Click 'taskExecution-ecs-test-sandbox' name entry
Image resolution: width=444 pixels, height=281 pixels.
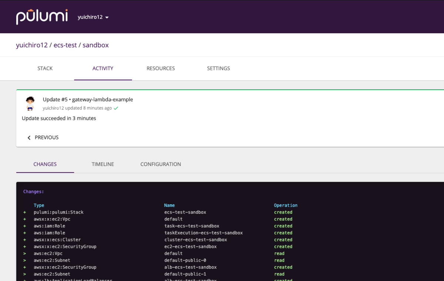[203, 233]
